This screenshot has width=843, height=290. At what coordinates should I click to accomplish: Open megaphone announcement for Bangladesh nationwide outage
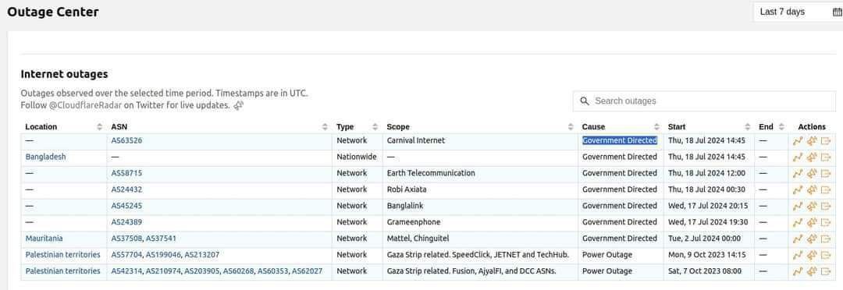coord(812,157)
